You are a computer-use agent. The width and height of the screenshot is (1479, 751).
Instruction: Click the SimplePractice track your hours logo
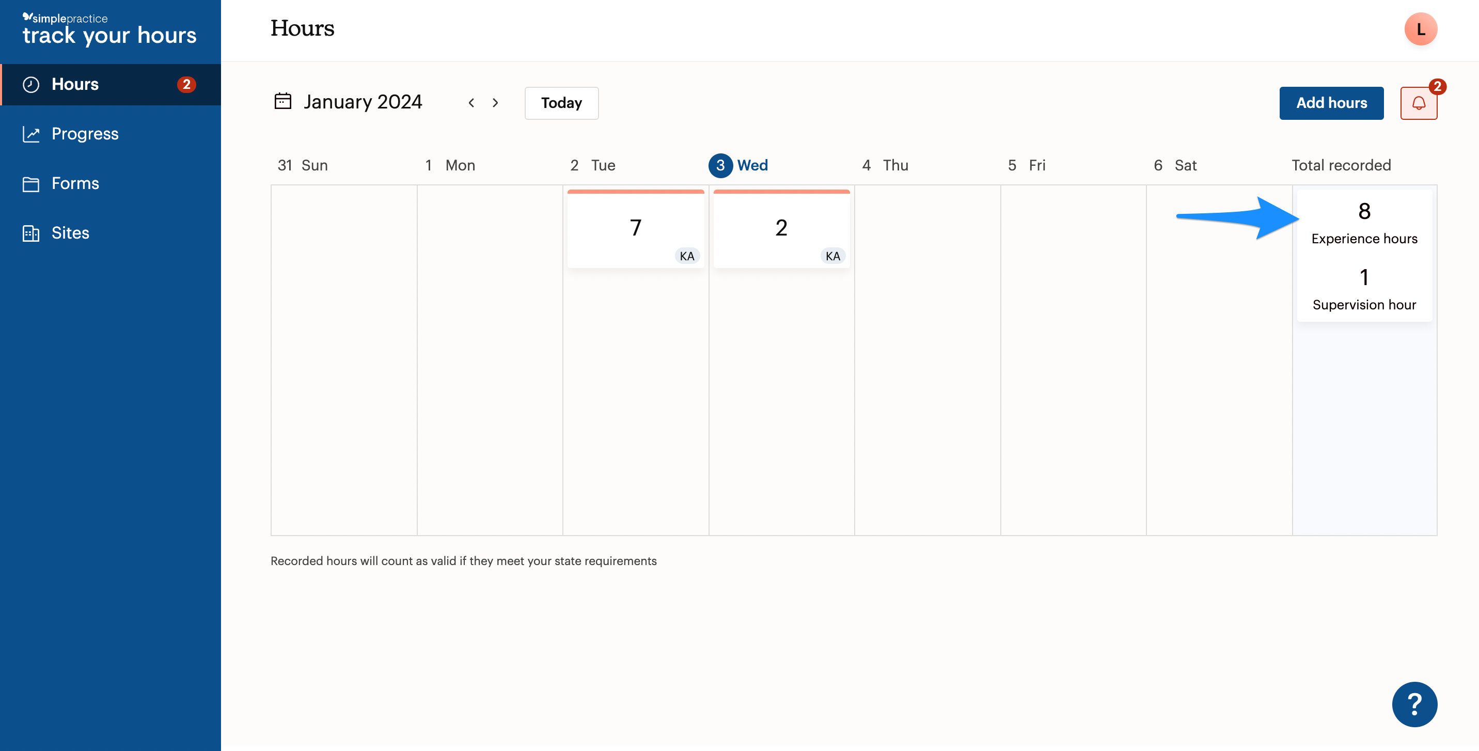[109, 29]
